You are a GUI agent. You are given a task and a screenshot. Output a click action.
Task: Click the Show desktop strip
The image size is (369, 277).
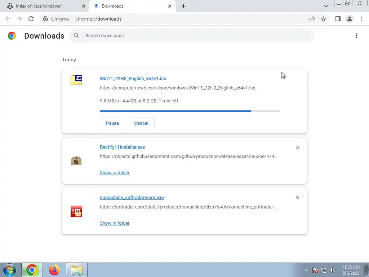click(x=366, y=270)
